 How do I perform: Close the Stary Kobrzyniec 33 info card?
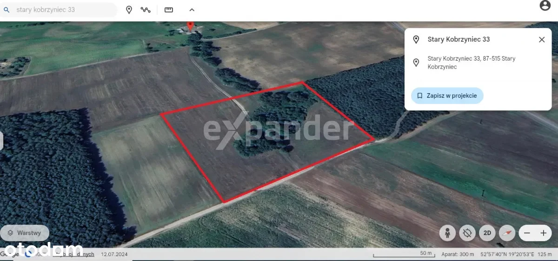pos(542,39)
